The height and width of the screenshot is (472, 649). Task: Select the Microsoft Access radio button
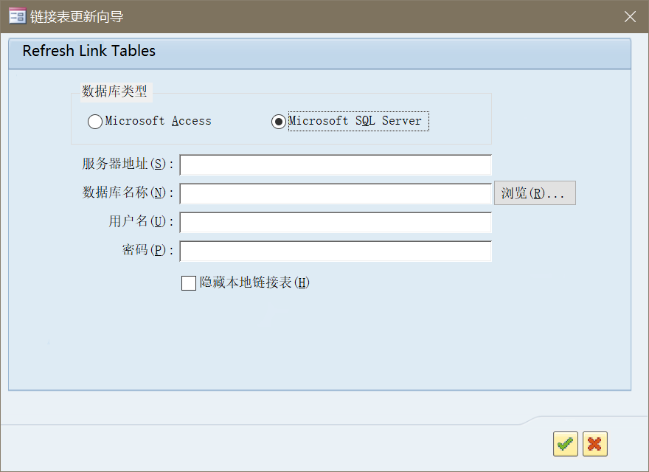pyautogui.click(x=95, y=121)
